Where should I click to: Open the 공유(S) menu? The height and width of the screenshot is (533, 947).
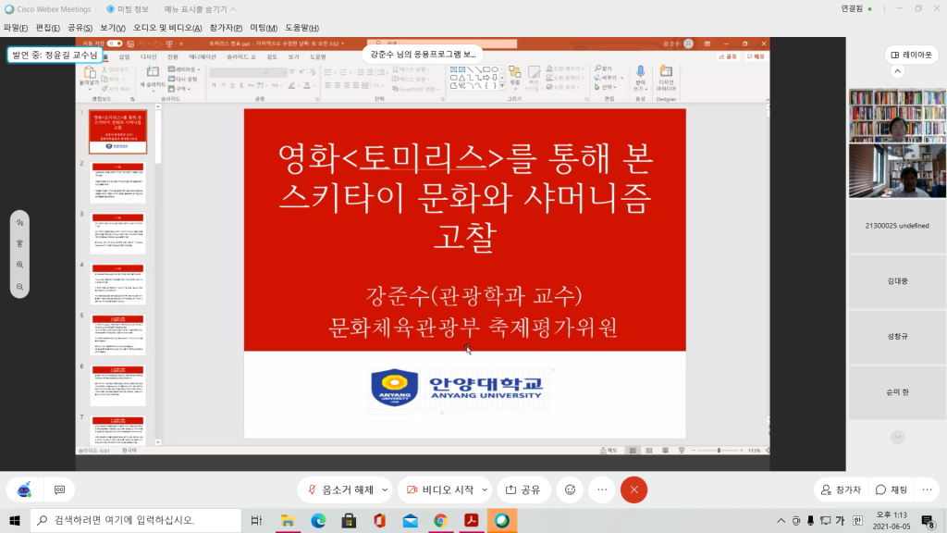coord(80,28)
